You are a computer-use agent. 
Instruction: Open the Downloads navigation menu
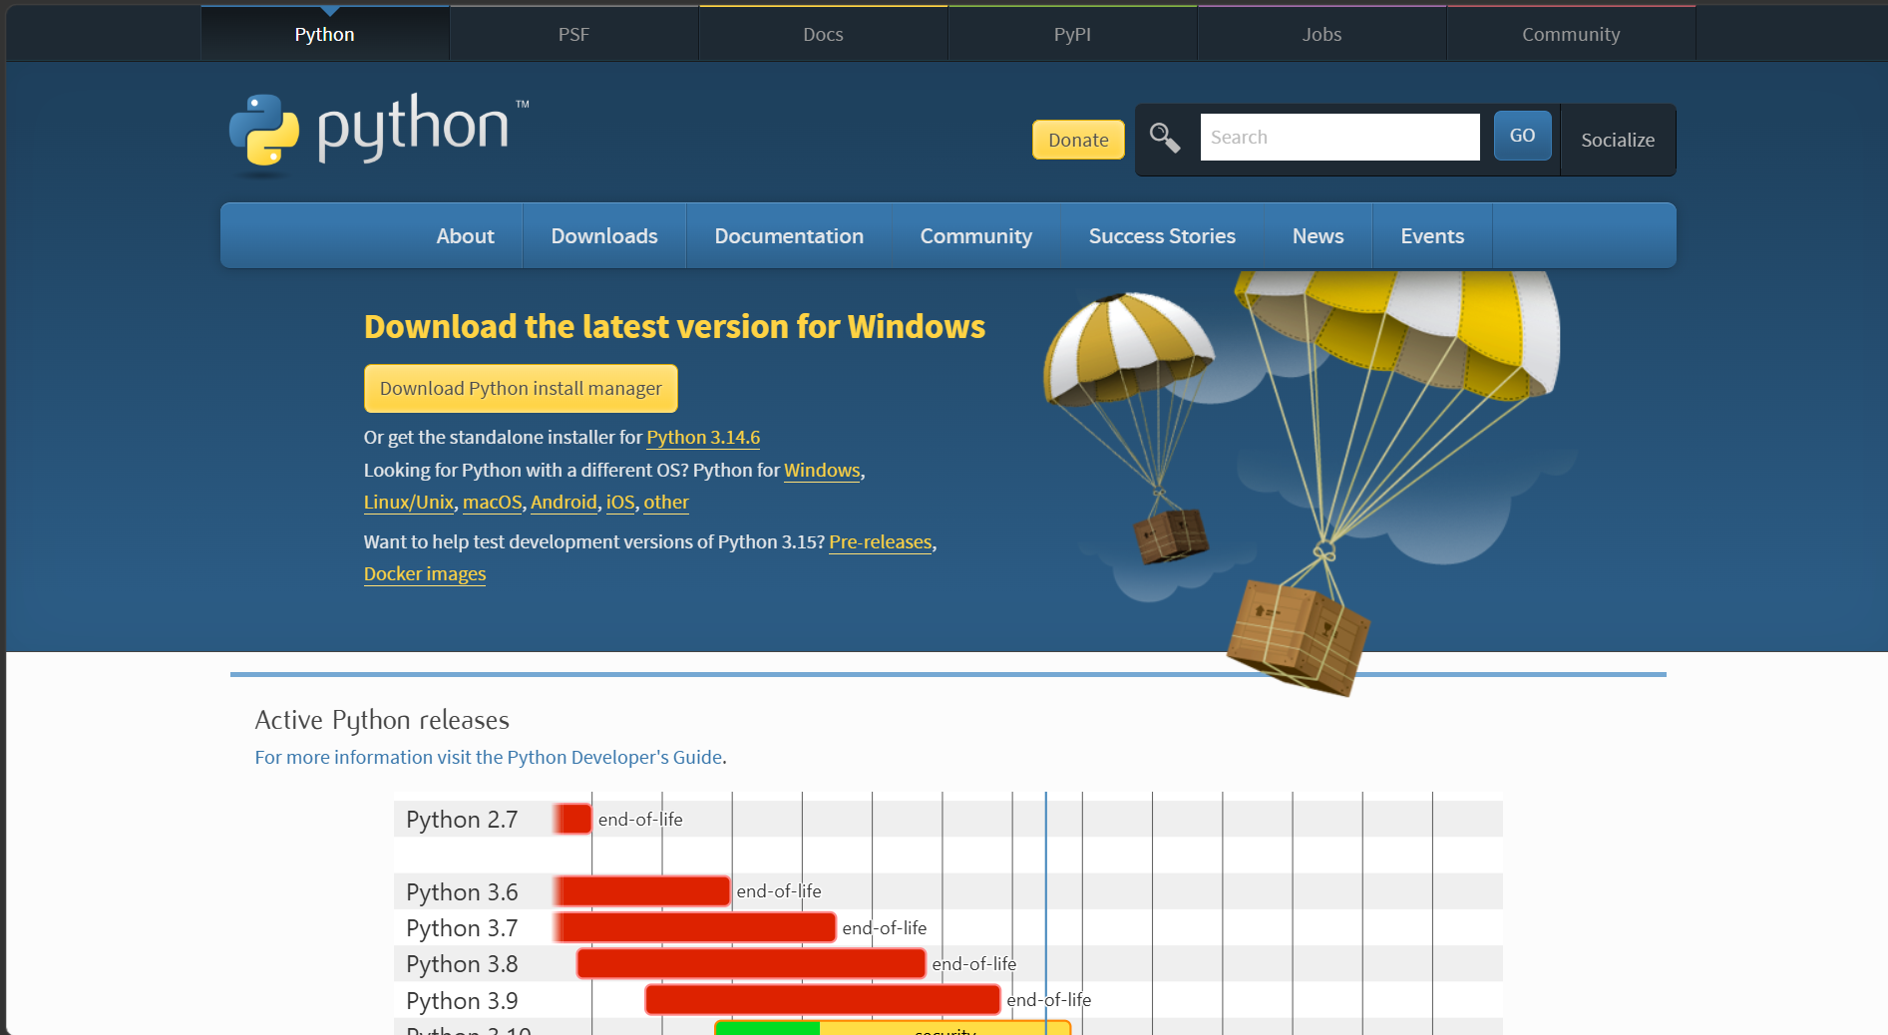(604, 236)
